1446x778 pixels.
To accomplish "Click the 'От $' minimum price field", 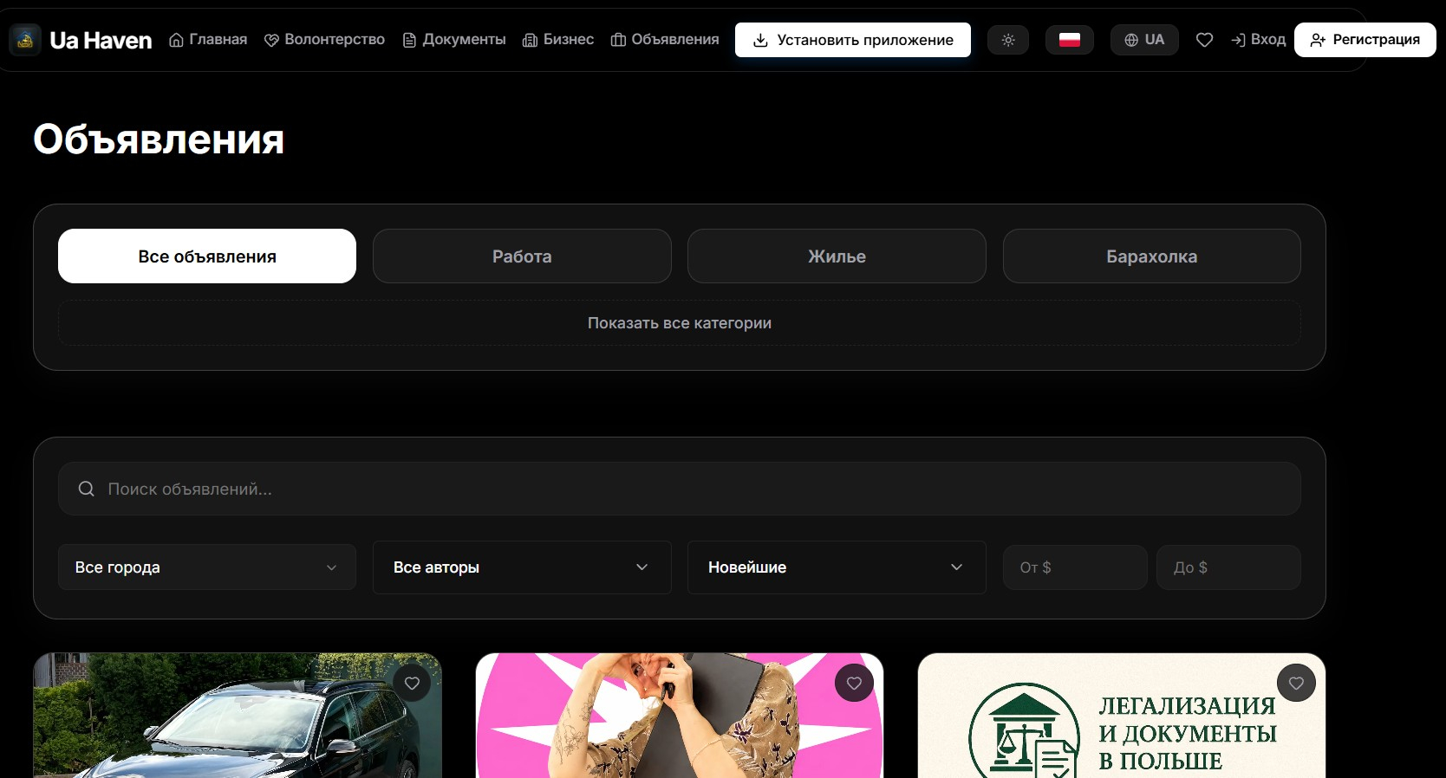I will [x=1075, y=567].
